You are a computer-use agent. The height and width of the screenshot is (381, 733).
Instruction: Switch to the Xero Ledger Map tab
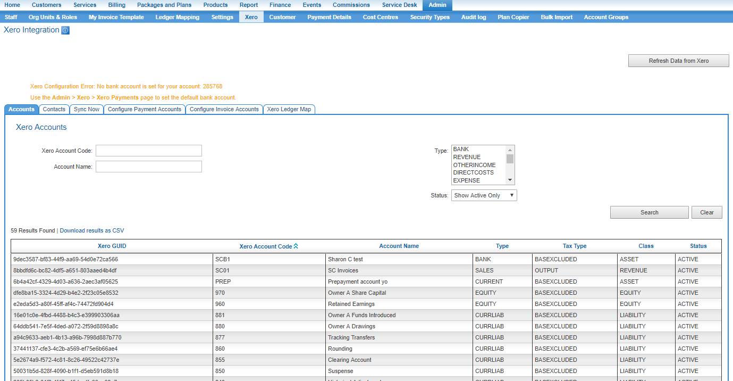click(x=289, y=109)
